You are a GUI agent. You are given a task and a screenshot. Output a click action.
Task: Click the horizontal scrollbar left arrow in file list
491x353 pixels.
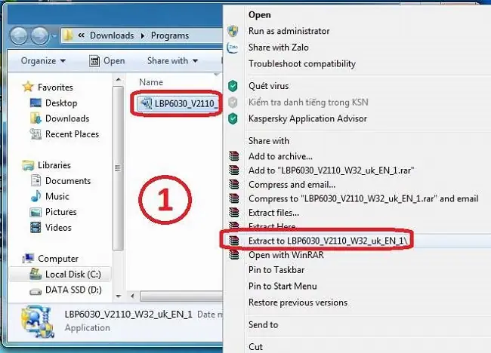pos(132,296)
